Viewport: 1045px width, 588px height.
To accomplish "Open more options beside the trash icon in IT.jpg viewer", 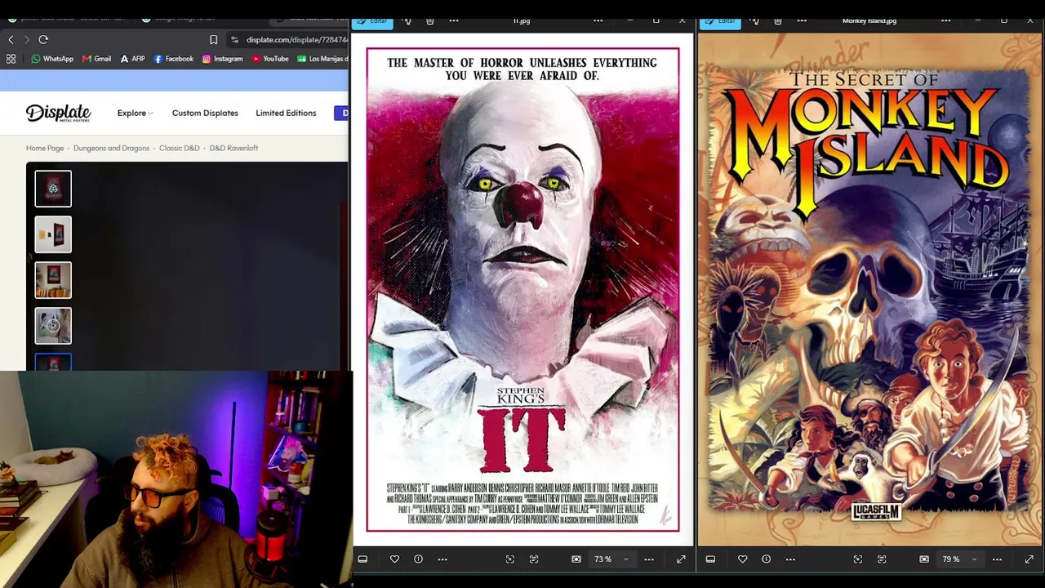I will point(454,20).
